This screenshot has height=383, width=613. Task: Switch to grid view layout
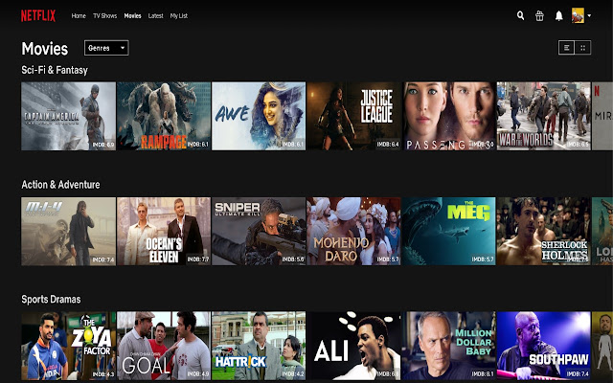click(583, 48)
